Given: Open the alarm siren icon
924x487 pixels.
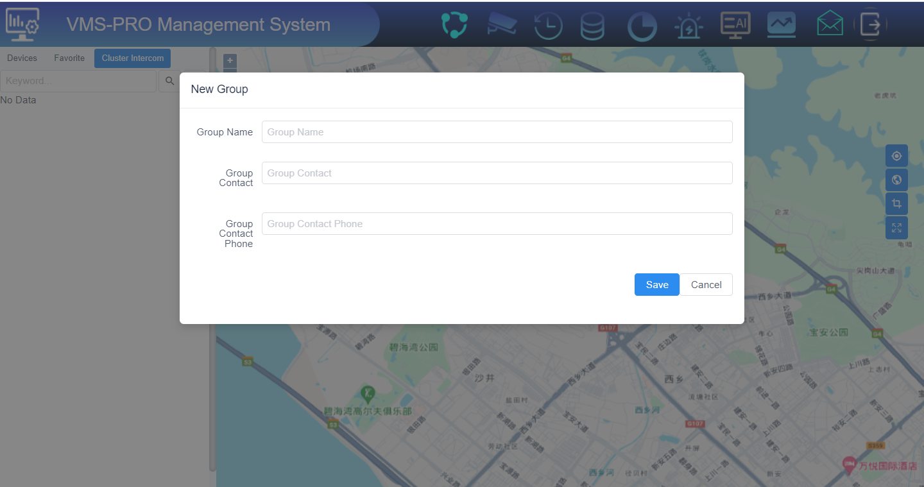Looking at the screenshot, I should click(x=689, y=23).
